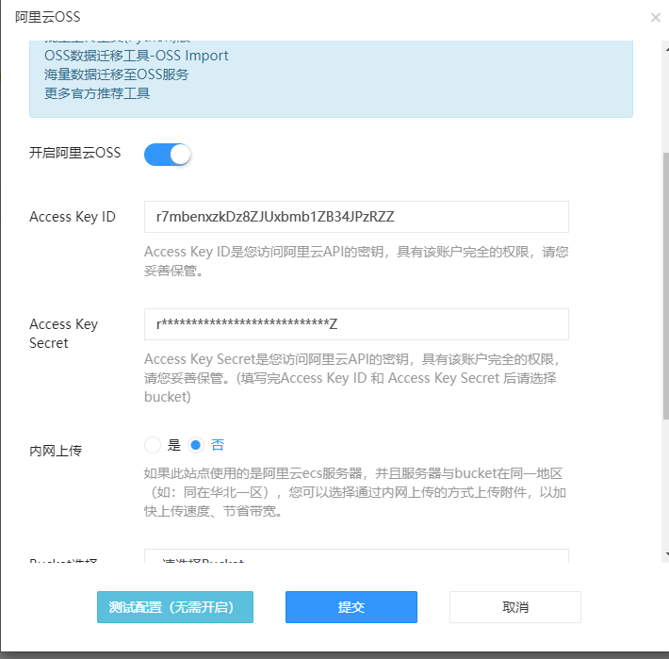This screenshot has height=659, width=669.
Task: Open 海量数据迁移至OSS服务 link
Action: pos(116,74)
